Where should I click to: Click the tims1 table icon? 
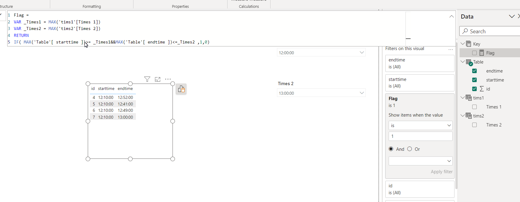[x=469, y=98]
